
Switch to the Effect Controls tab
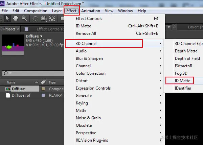pyautogui.click(x=50, y=29)
